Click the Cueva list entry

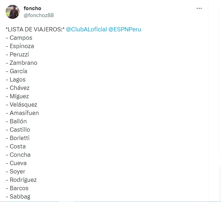18,163
